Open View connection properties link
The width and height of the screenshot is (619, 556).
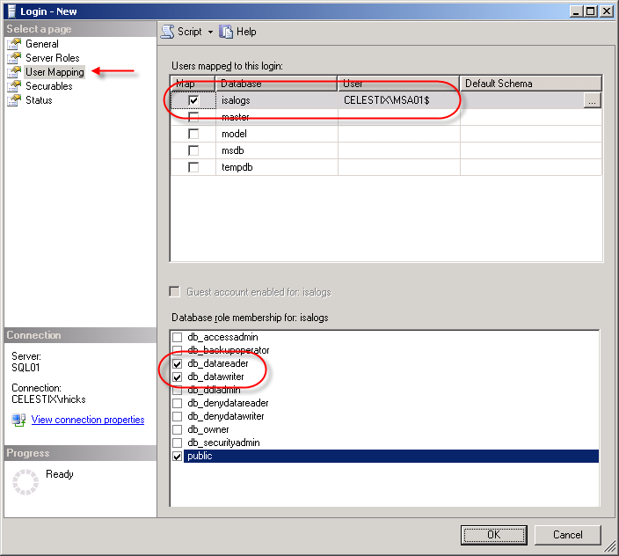point(88,420)
